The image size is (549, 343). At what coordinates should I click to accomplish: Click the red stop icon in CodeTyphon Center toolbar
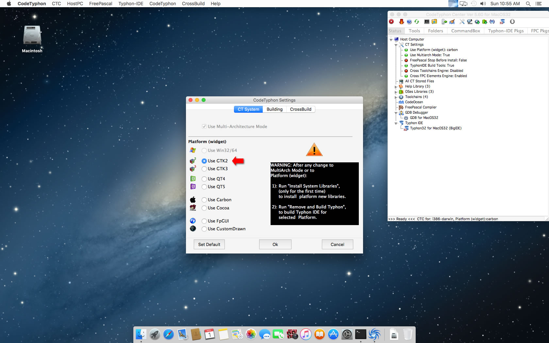pyautogui.click(x=391, y=22)
